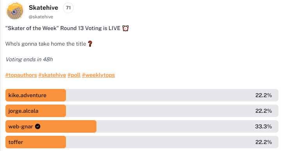Screen dimensions: 283x151
Task: Vote for the toffer poll option
Action: pos(142,142)
